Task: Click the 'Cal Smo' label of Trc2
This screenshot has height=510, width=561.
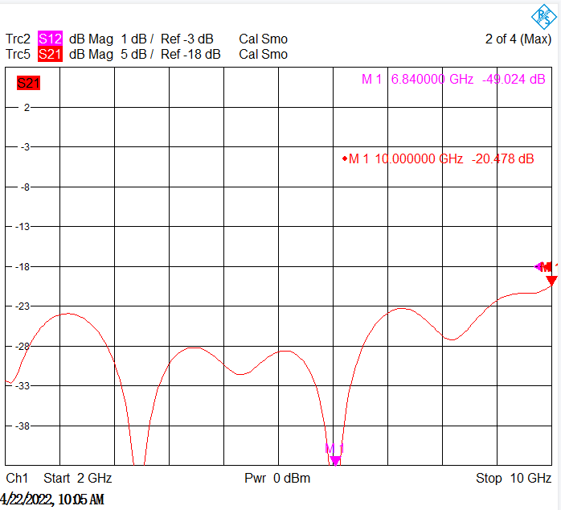Action: (x=264, y=39)
